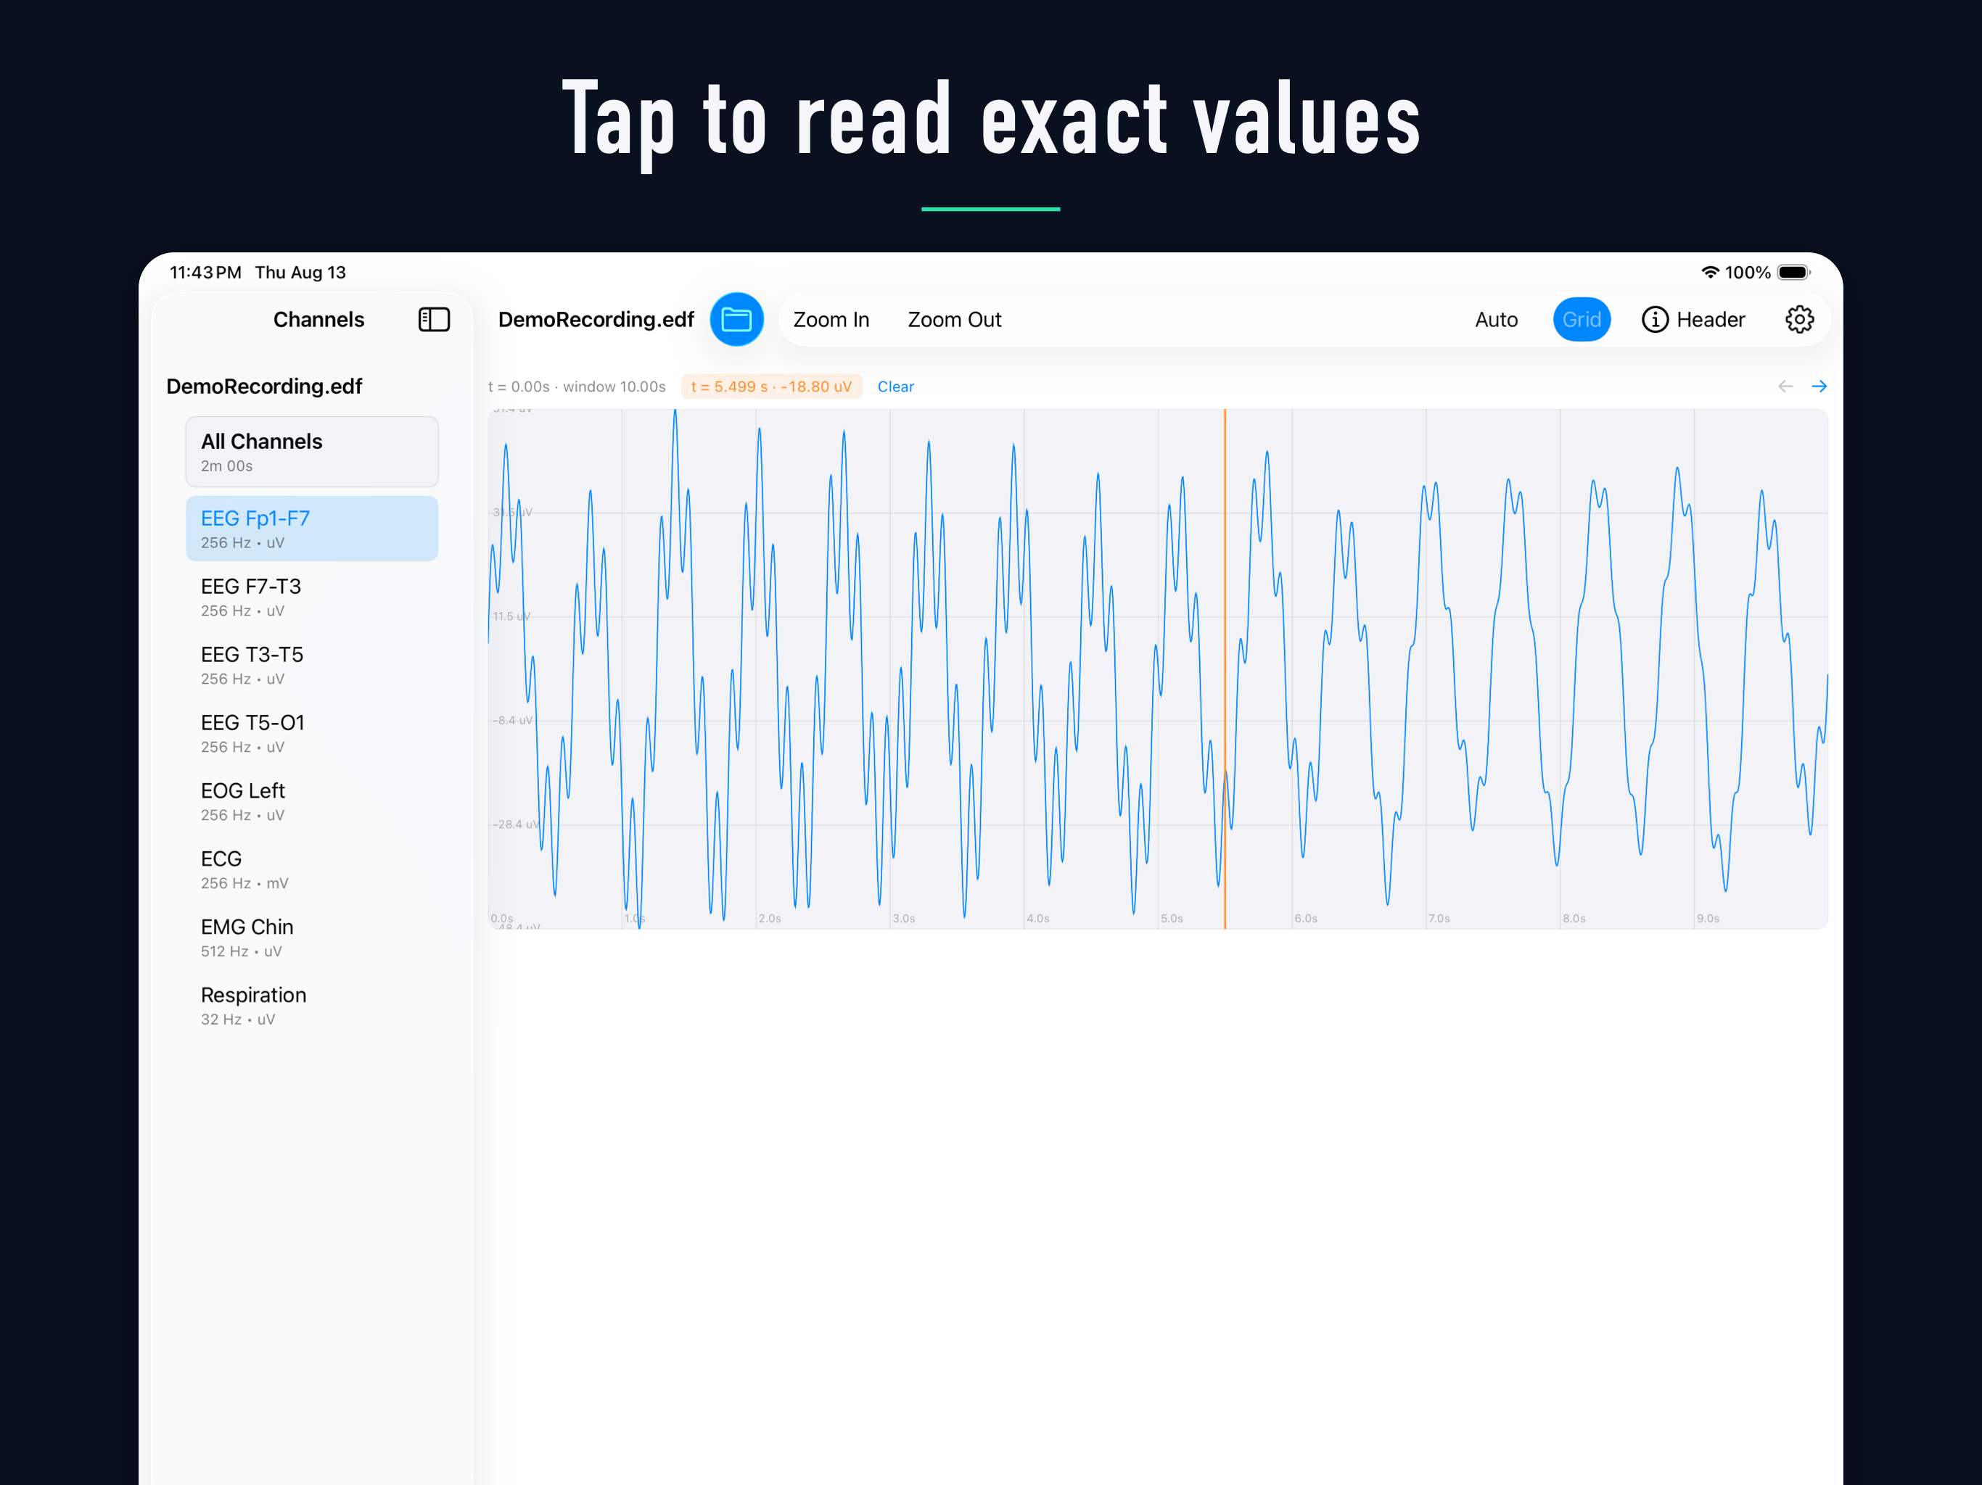Select EEG Fp1-F7 channel

[312, 529]
